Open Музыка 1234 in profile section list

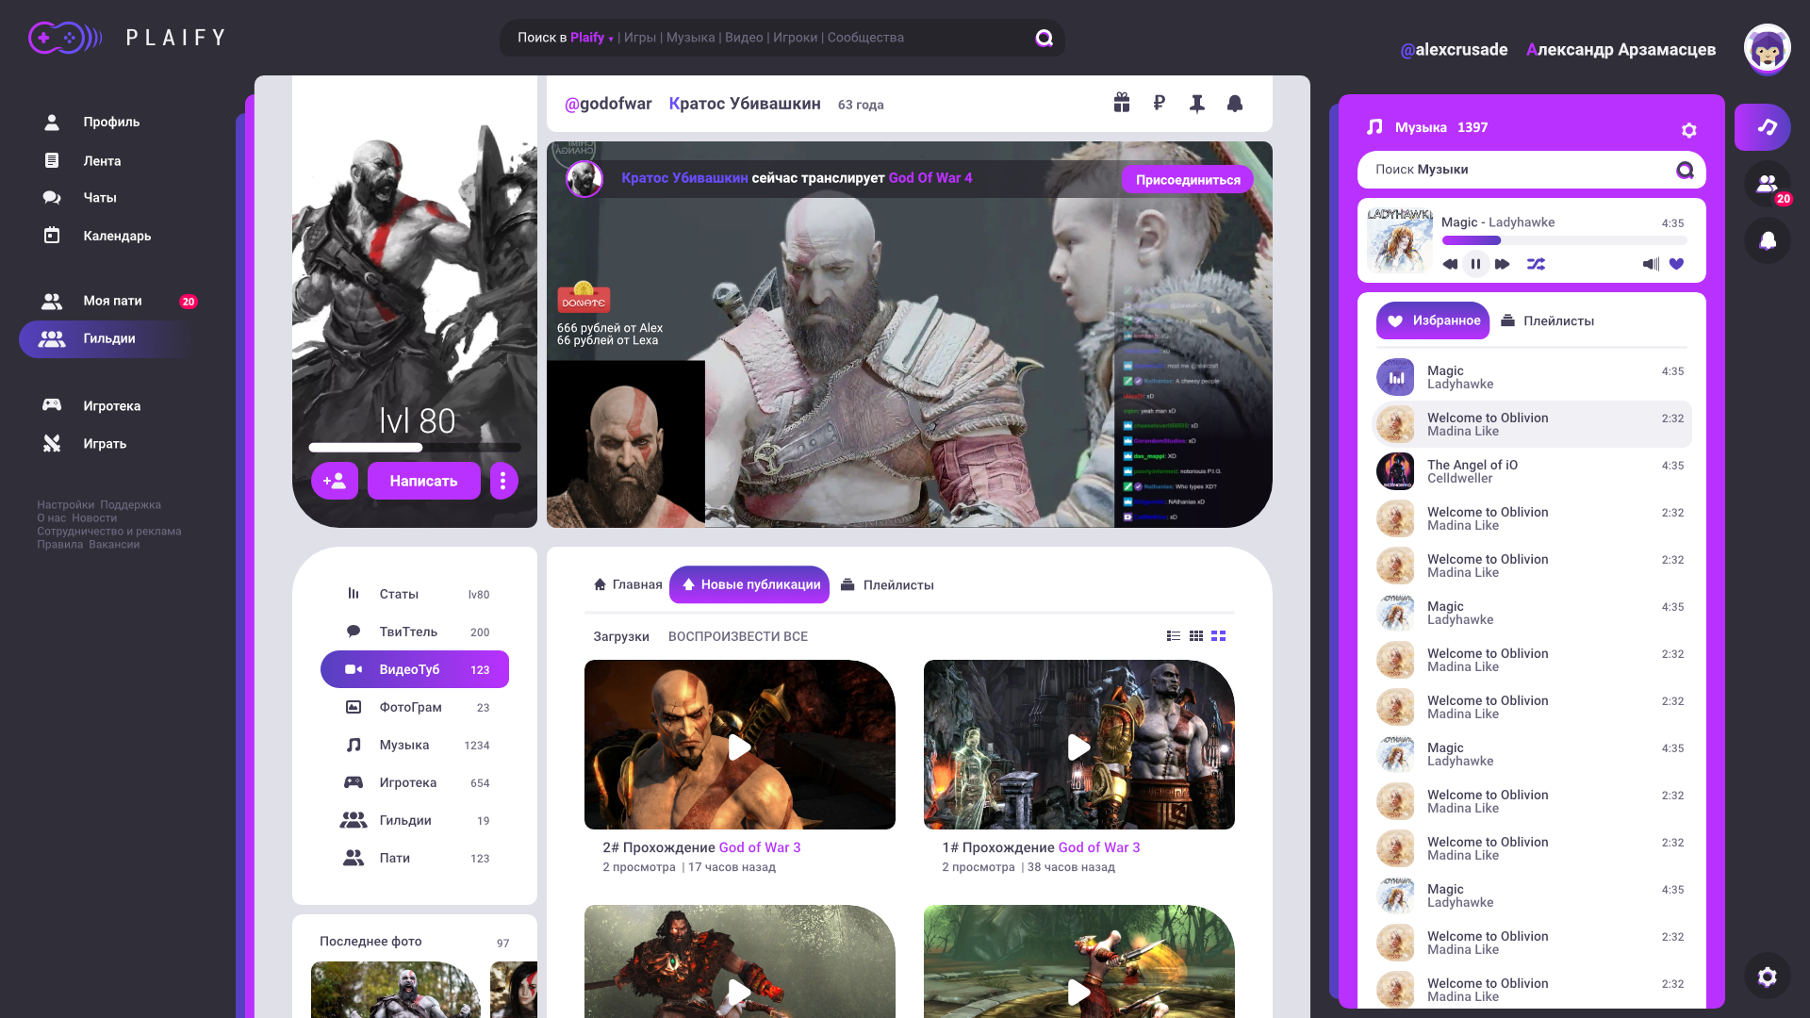[x=415, y=745]
